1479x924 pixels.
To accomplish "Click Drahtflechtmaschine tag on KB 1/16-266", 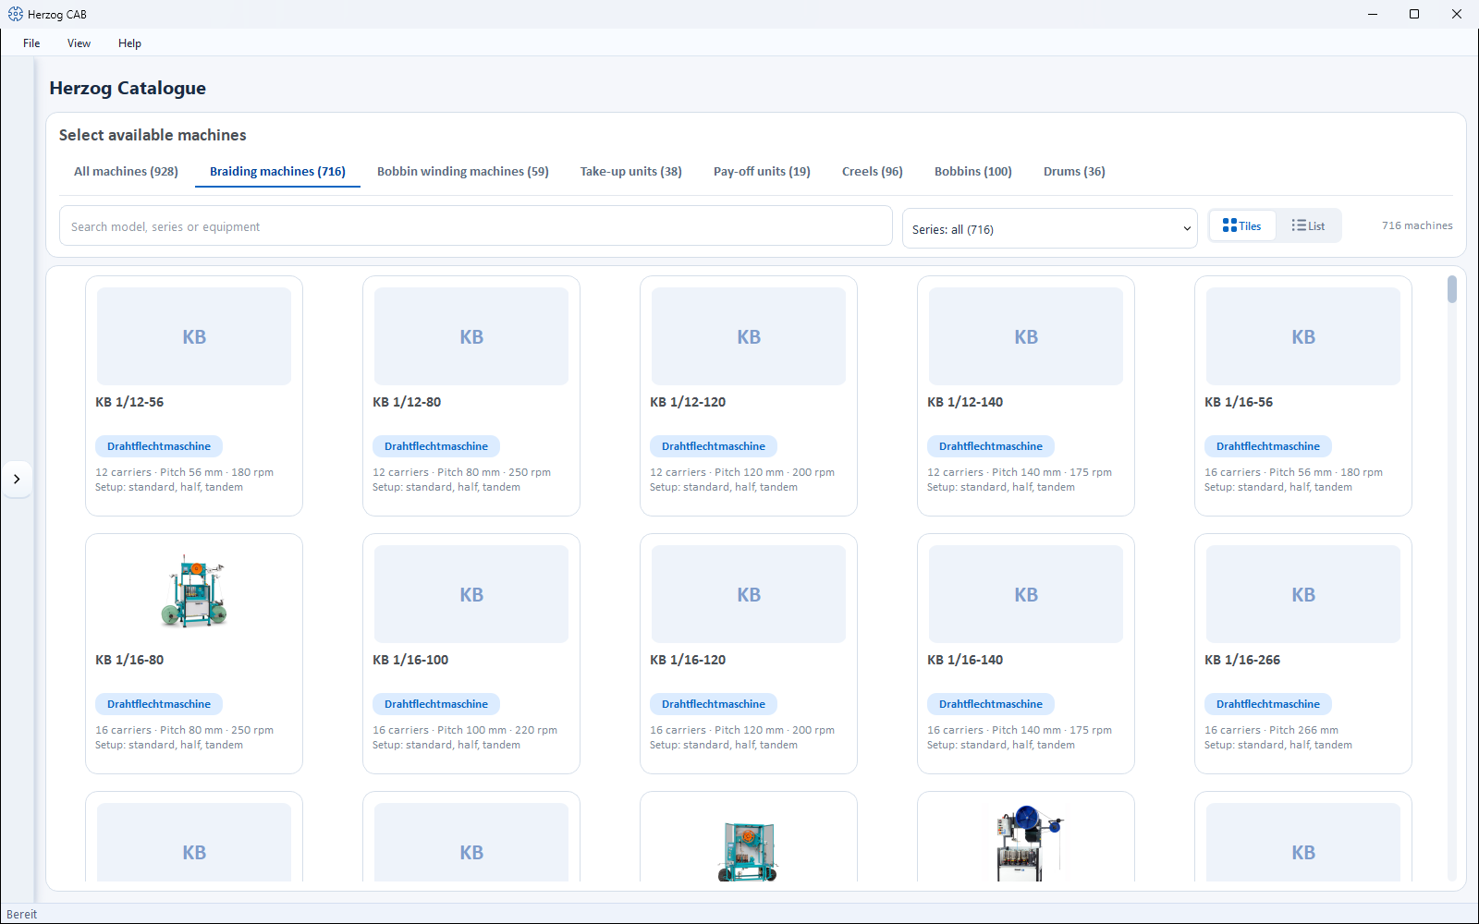I will coord(1268,704).
